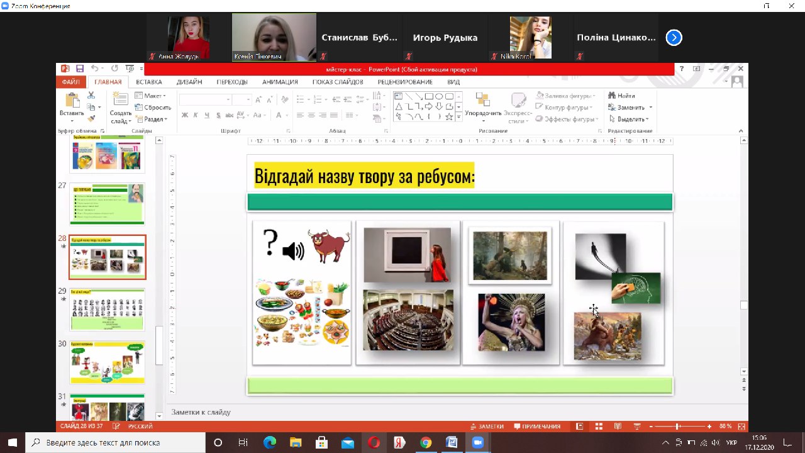Toggle italic (К) formatting

(196, 115)
